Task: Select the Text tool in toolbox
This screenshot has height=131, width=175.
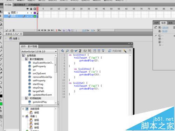Action: coord(1,38)
